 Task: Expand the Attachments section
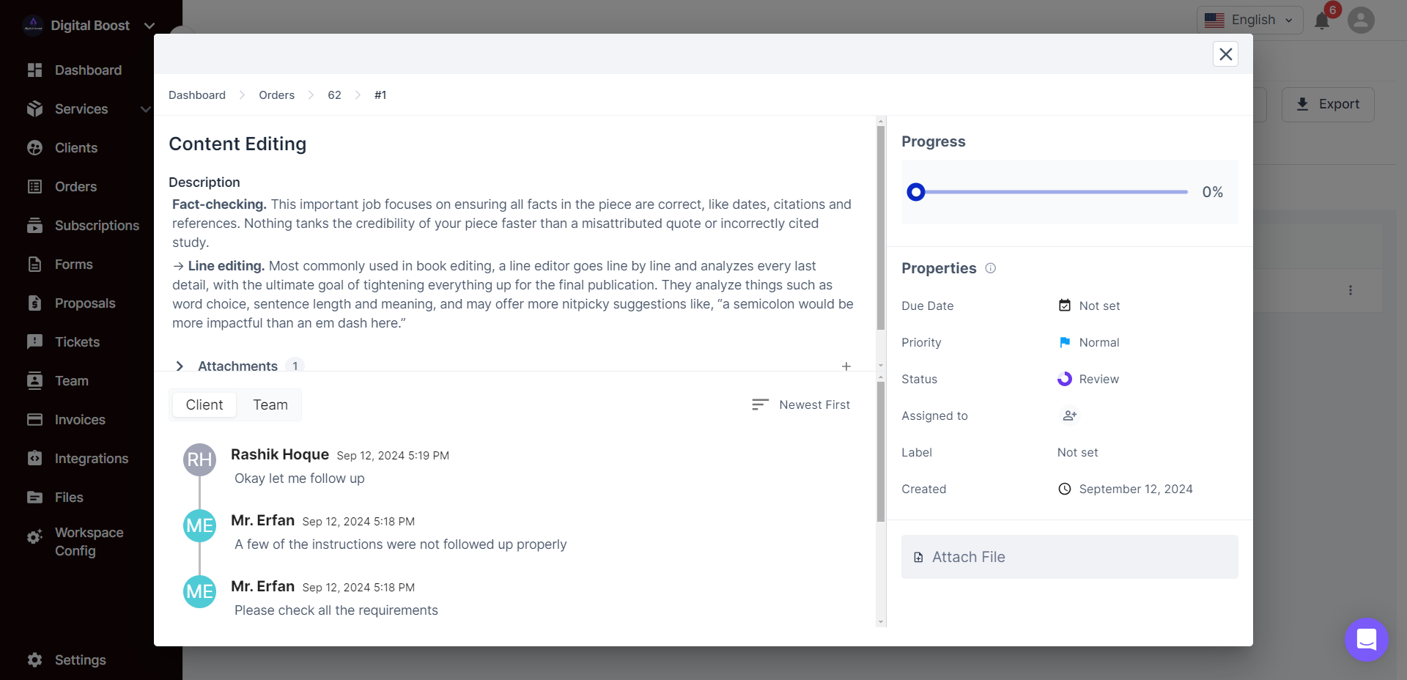pyautogui.click(x=179, y=366)
